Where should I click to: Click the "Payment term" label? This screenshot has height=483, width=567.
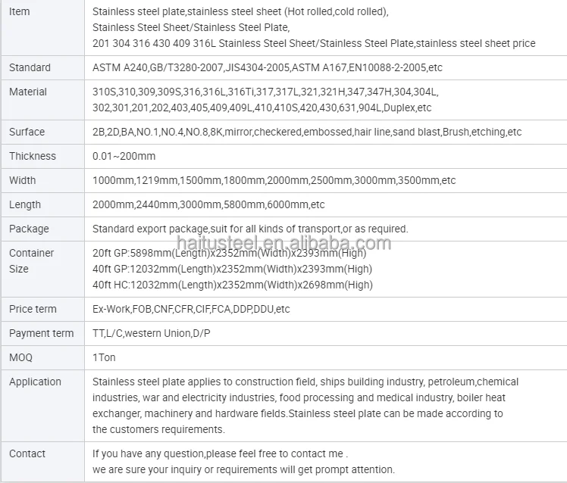pos(42,333)
